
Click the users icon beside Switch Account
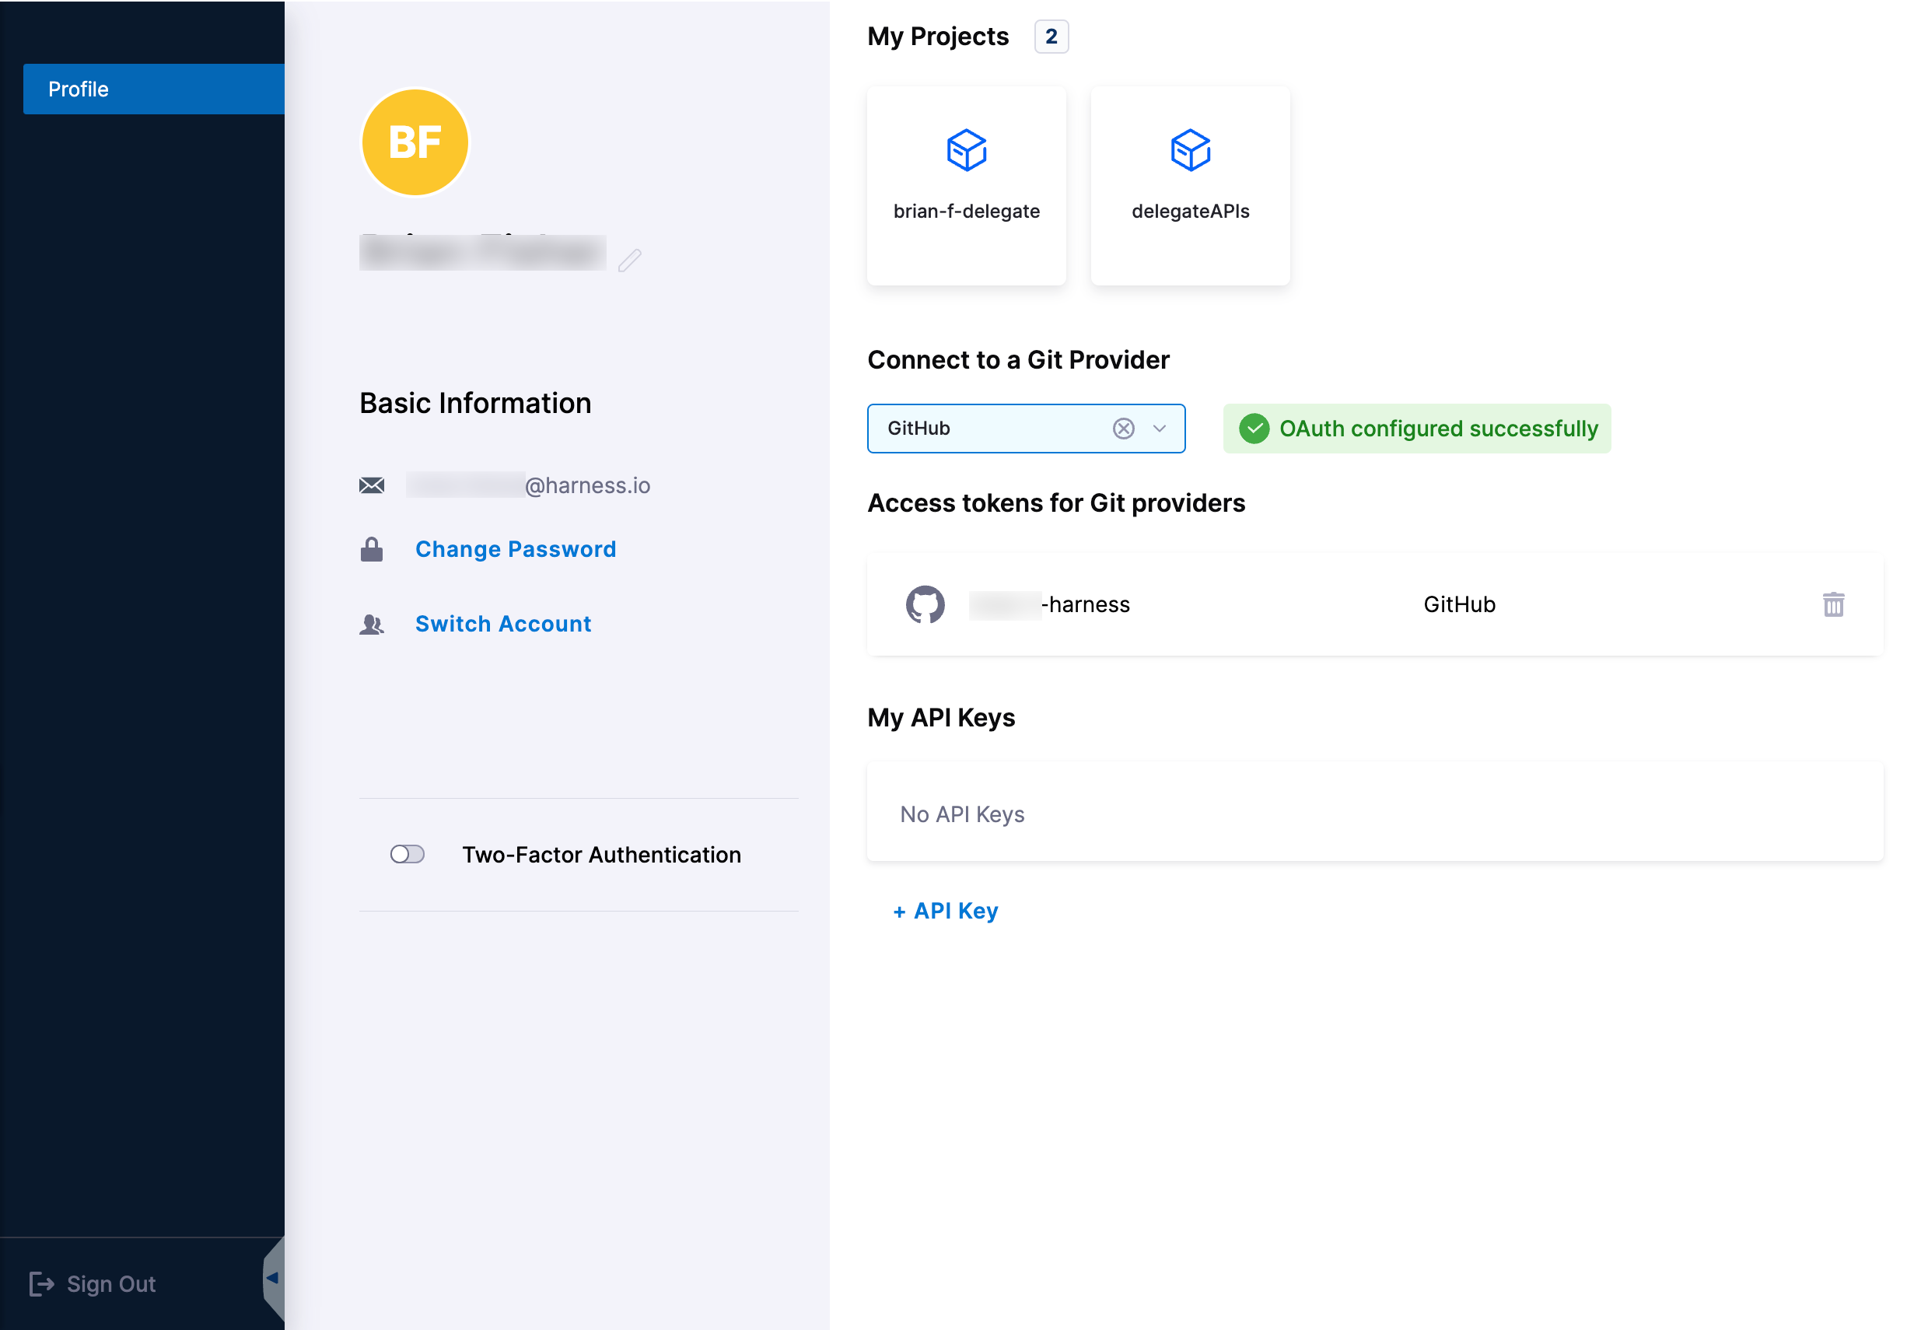click(x=372, y=624)
